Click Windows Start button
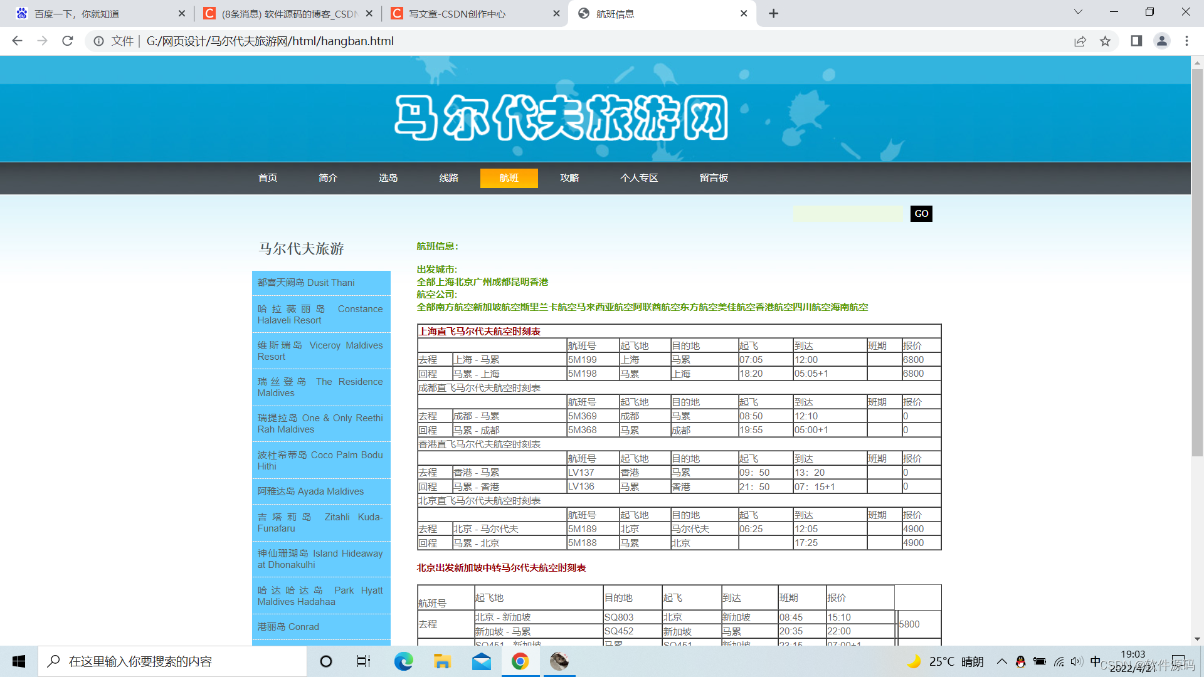This screenshot has width=1204, height=677. pyautogui.click(x=19, y=661)
